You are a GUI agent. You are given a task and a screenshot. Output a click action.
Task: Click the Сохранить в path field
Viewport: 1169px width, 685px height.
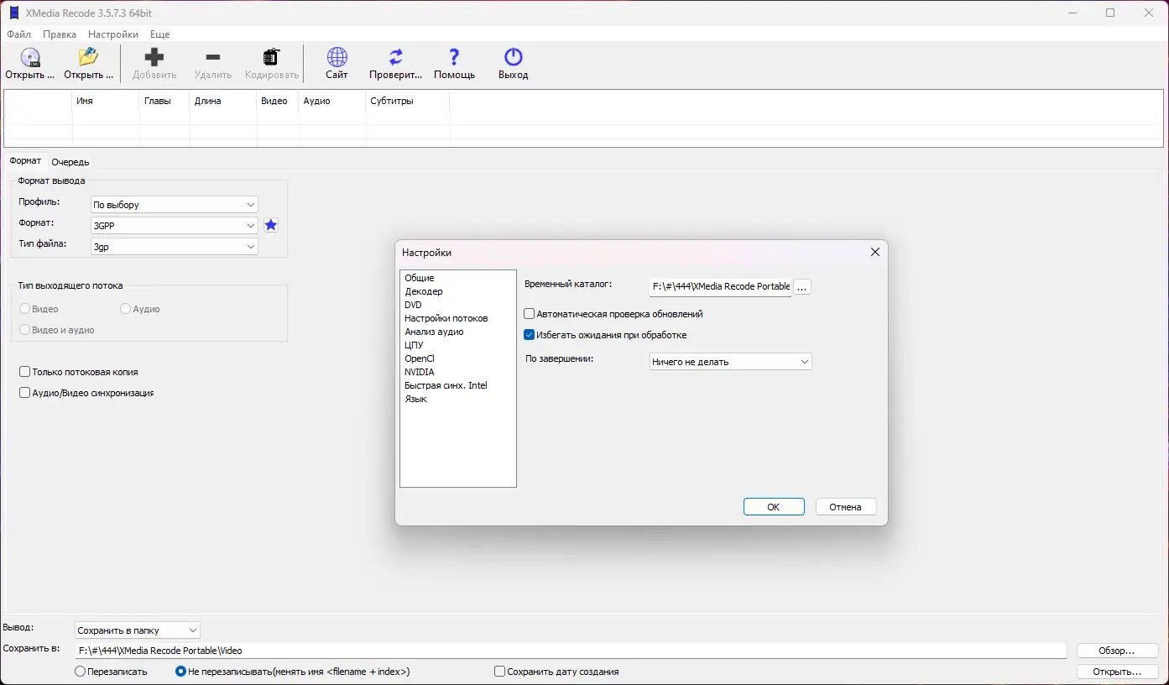(x=571, y=651)
